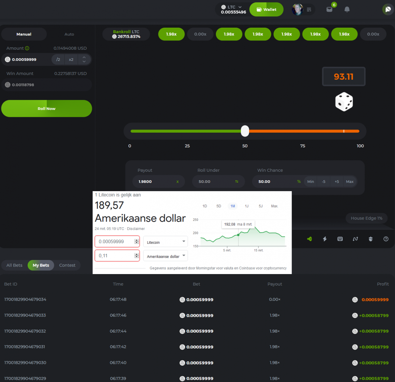395x382 pixels.
Task: Open the Litecoin currency dropdown
Action: click(x=165, y=242)
